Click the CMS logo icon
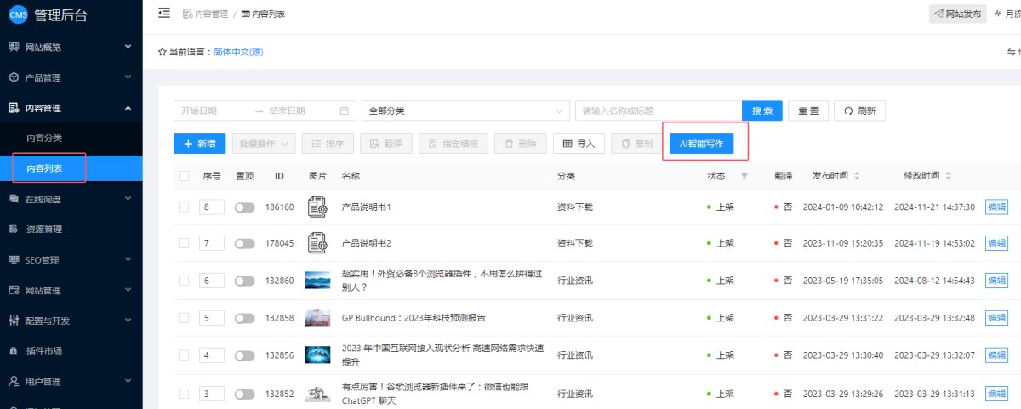Screen dimensions: 1021x409 [18, 14]
